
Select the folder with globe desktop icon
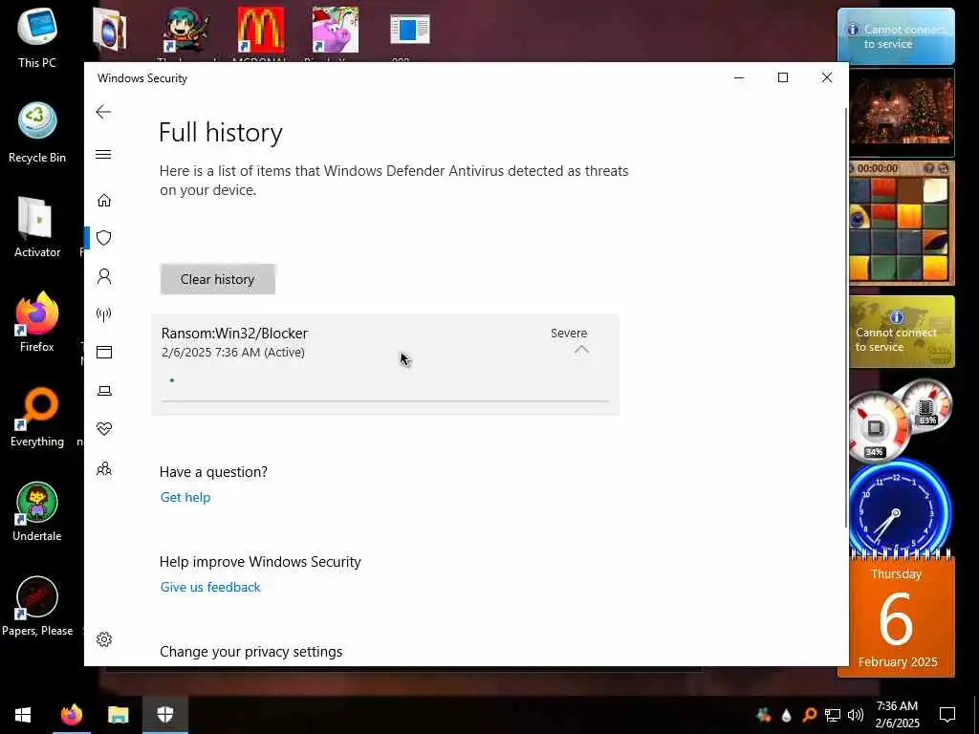pyautogui.click(x=110, y=30)
